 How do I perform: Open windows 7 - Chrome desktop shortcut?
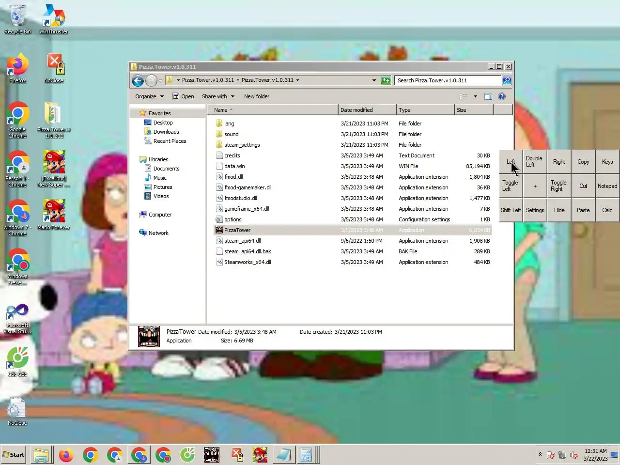coord(17,218)
